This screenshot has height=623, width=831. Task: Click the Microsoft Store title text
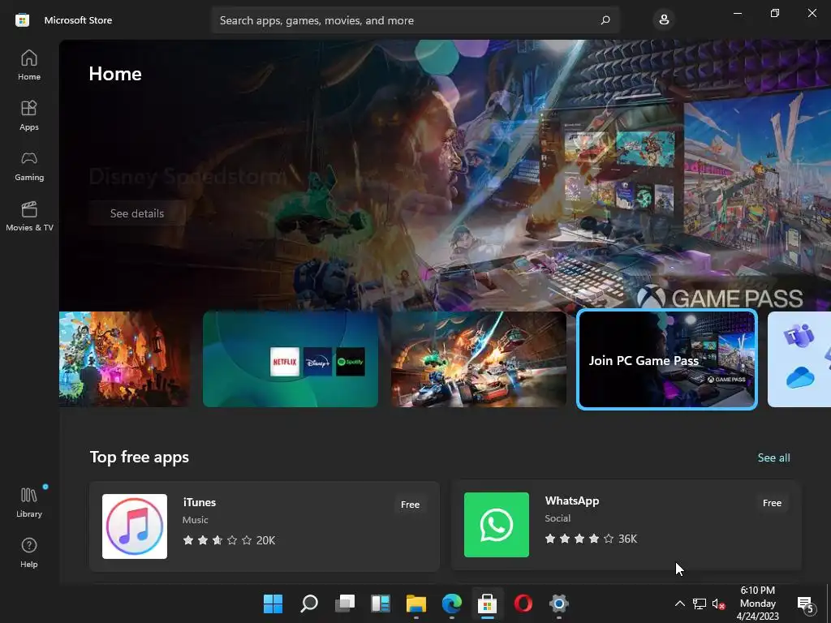click(x=78, y=20)
